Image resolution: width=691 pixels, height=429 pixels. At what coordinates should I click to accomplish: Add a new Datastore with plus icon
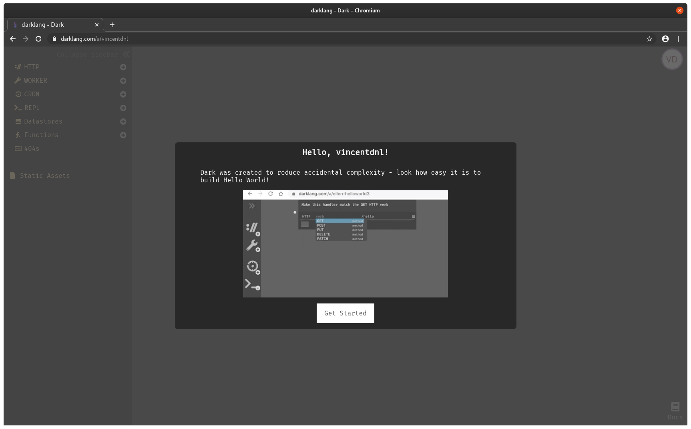click(x=123, y=122)
